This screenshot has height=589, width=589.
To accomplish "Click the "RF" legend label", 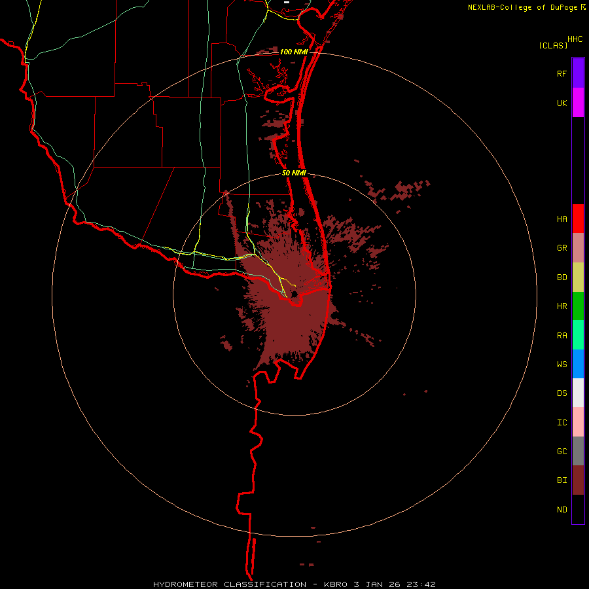I will tap(562, 73).
